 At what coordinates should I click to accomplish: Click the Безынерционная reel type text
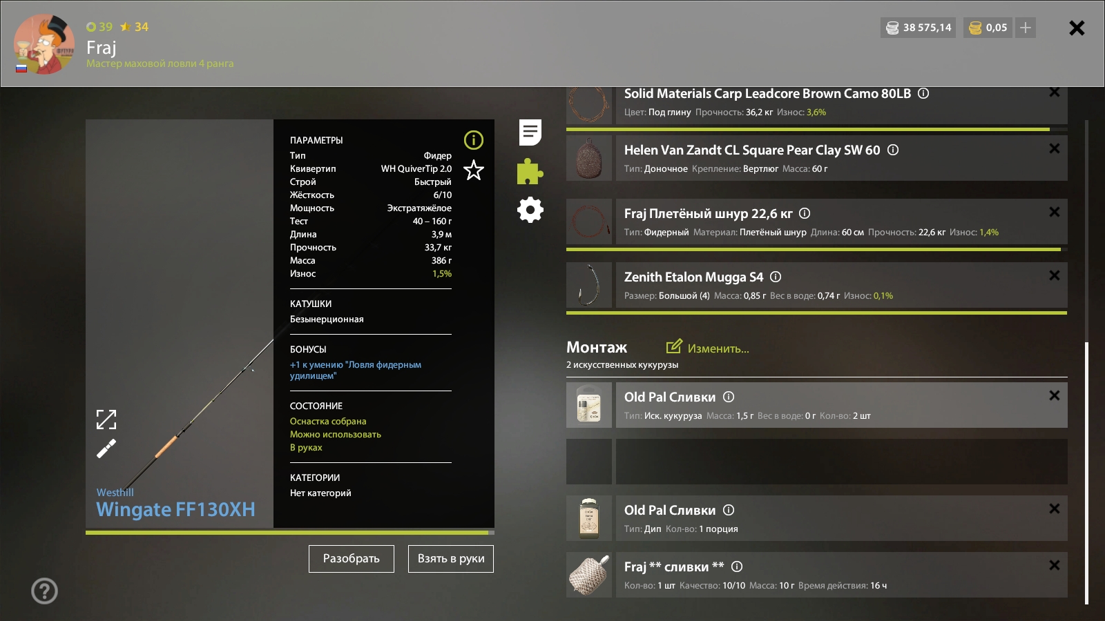pyautogui.click(x=327, y=319)
